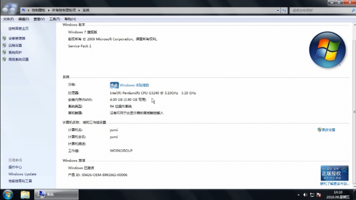Open the 文件(F) menu

[8, 19]
